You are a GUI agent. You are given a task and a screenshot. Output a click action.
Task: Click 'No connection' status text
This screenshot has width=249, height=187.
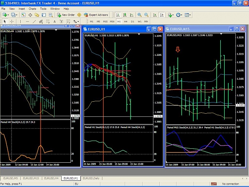230,184
